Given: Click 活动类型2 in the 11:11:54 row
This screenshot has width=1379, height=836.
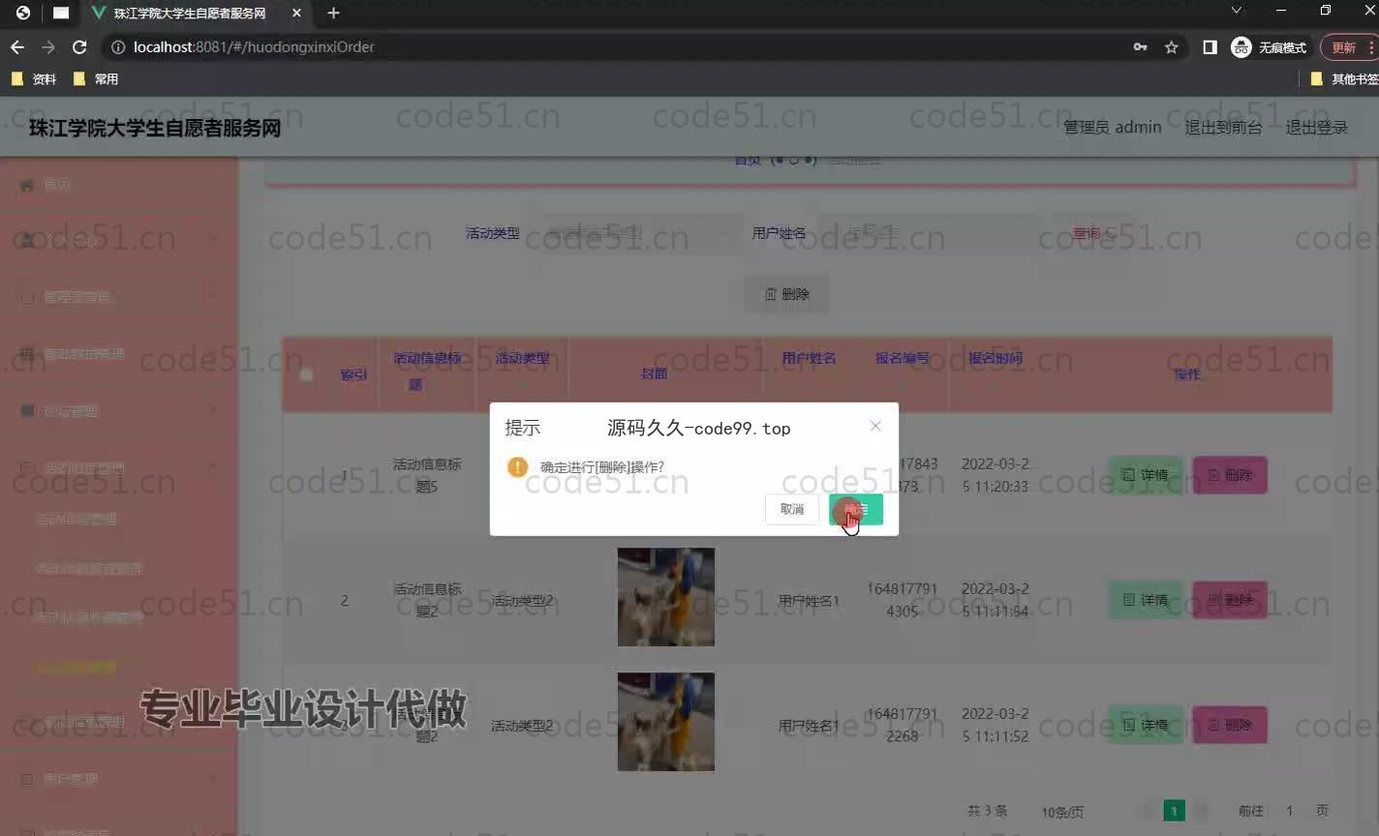Looking at the screenshot, I should [x=522, y=601].
